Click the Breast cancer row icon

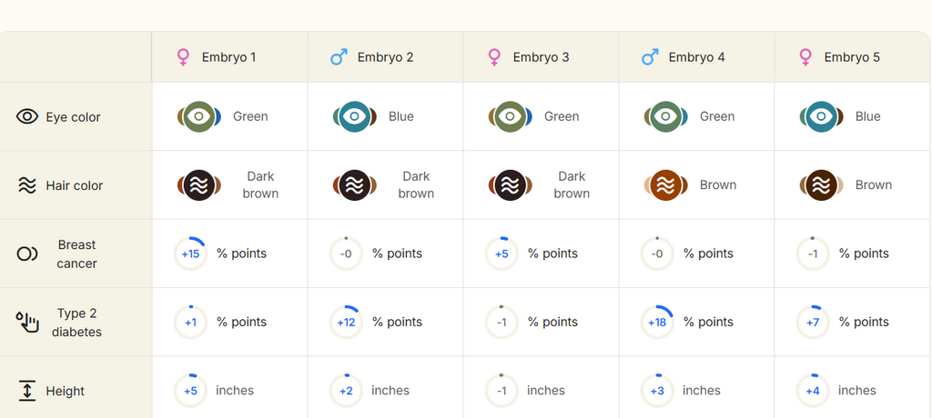point(27,254)
